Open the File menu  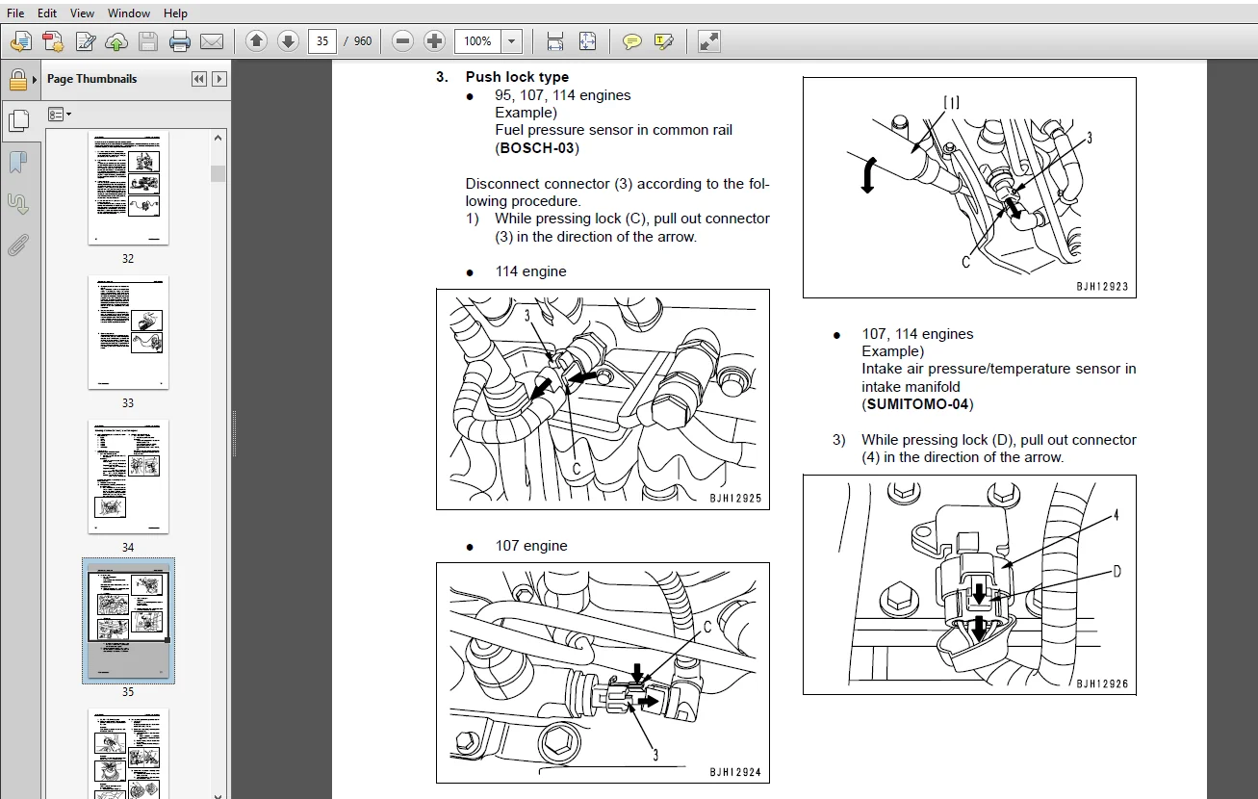click(15, 13)
